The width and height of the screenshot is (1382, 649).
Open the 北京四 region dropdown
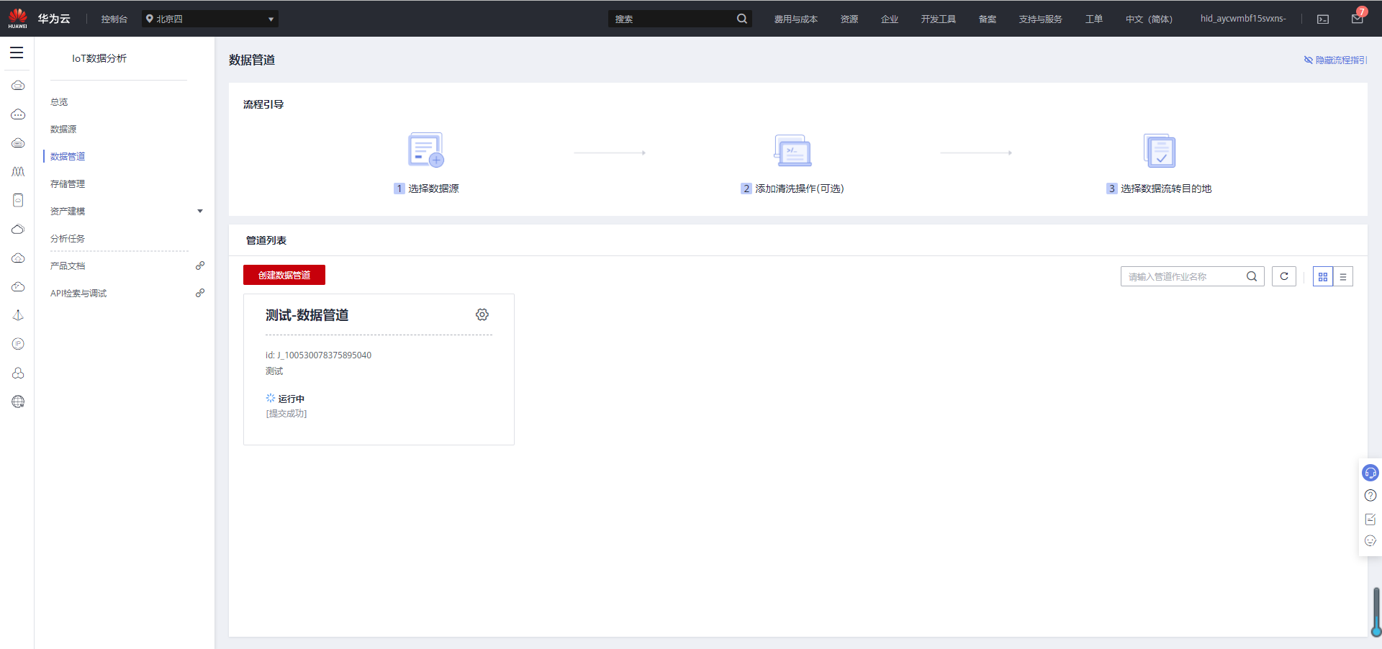click(210, 19)
